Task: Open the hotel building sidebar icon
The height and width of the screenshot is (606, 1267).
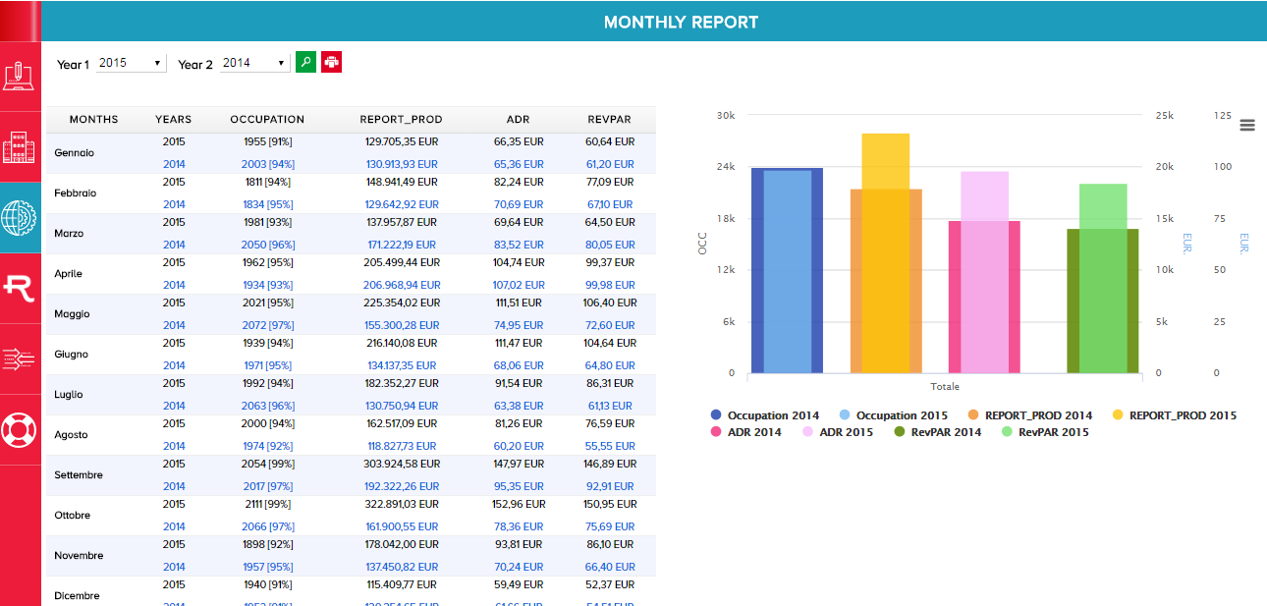Action: (20, 146)
